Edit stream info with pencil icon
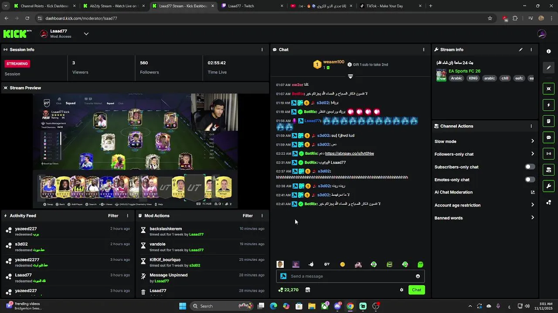This screenshot has height=313, width=558. click(521, 50)
